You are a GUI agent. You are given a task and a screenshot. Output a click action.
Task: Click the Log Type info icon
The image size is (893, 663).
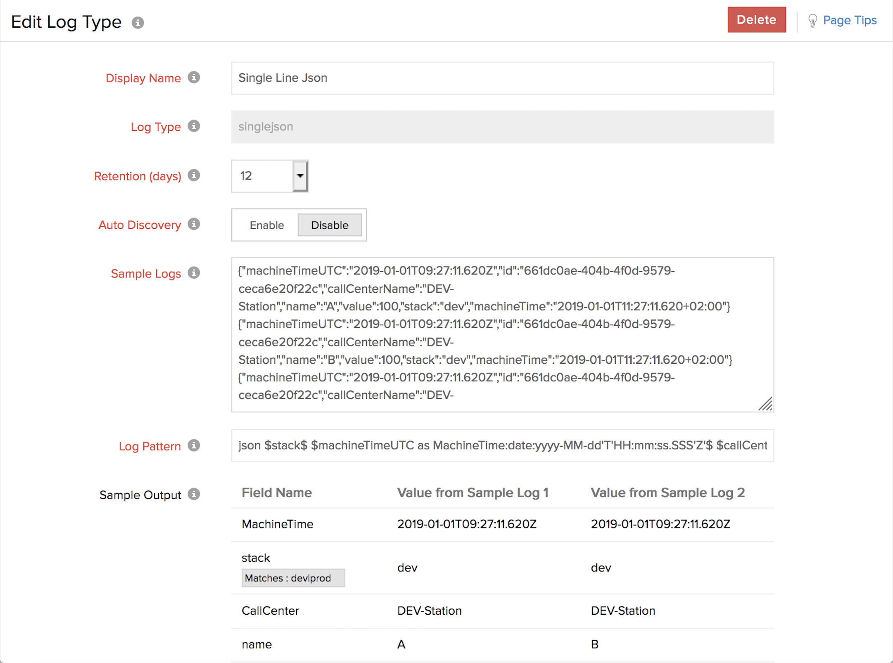194,126
